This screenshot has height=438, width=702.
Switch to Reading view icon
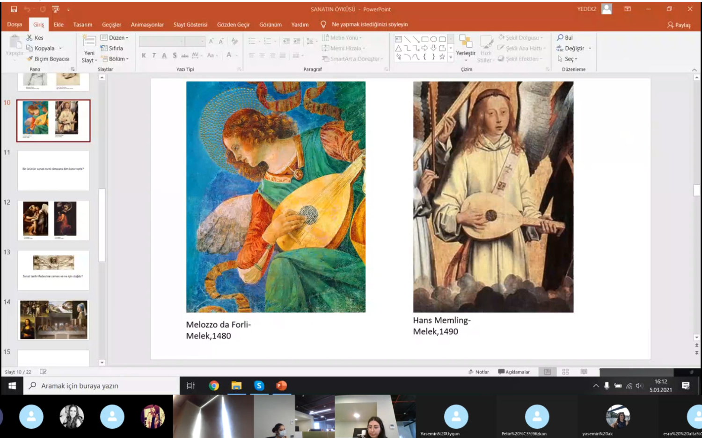pos(584,372)
